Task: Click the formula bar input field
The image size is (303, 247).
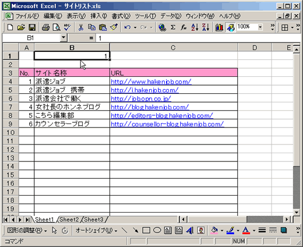Action: coord(198,38)
